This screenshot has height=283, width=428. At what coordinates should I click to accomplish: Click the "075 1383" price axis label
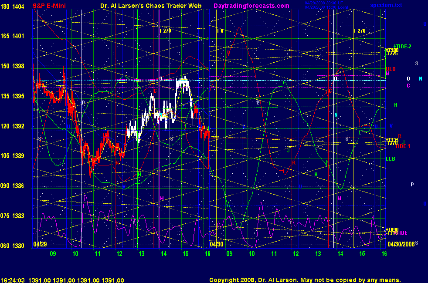[12, 216]
